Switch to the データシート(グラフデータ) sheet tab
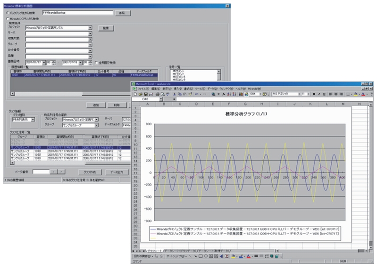 point(179,251)
